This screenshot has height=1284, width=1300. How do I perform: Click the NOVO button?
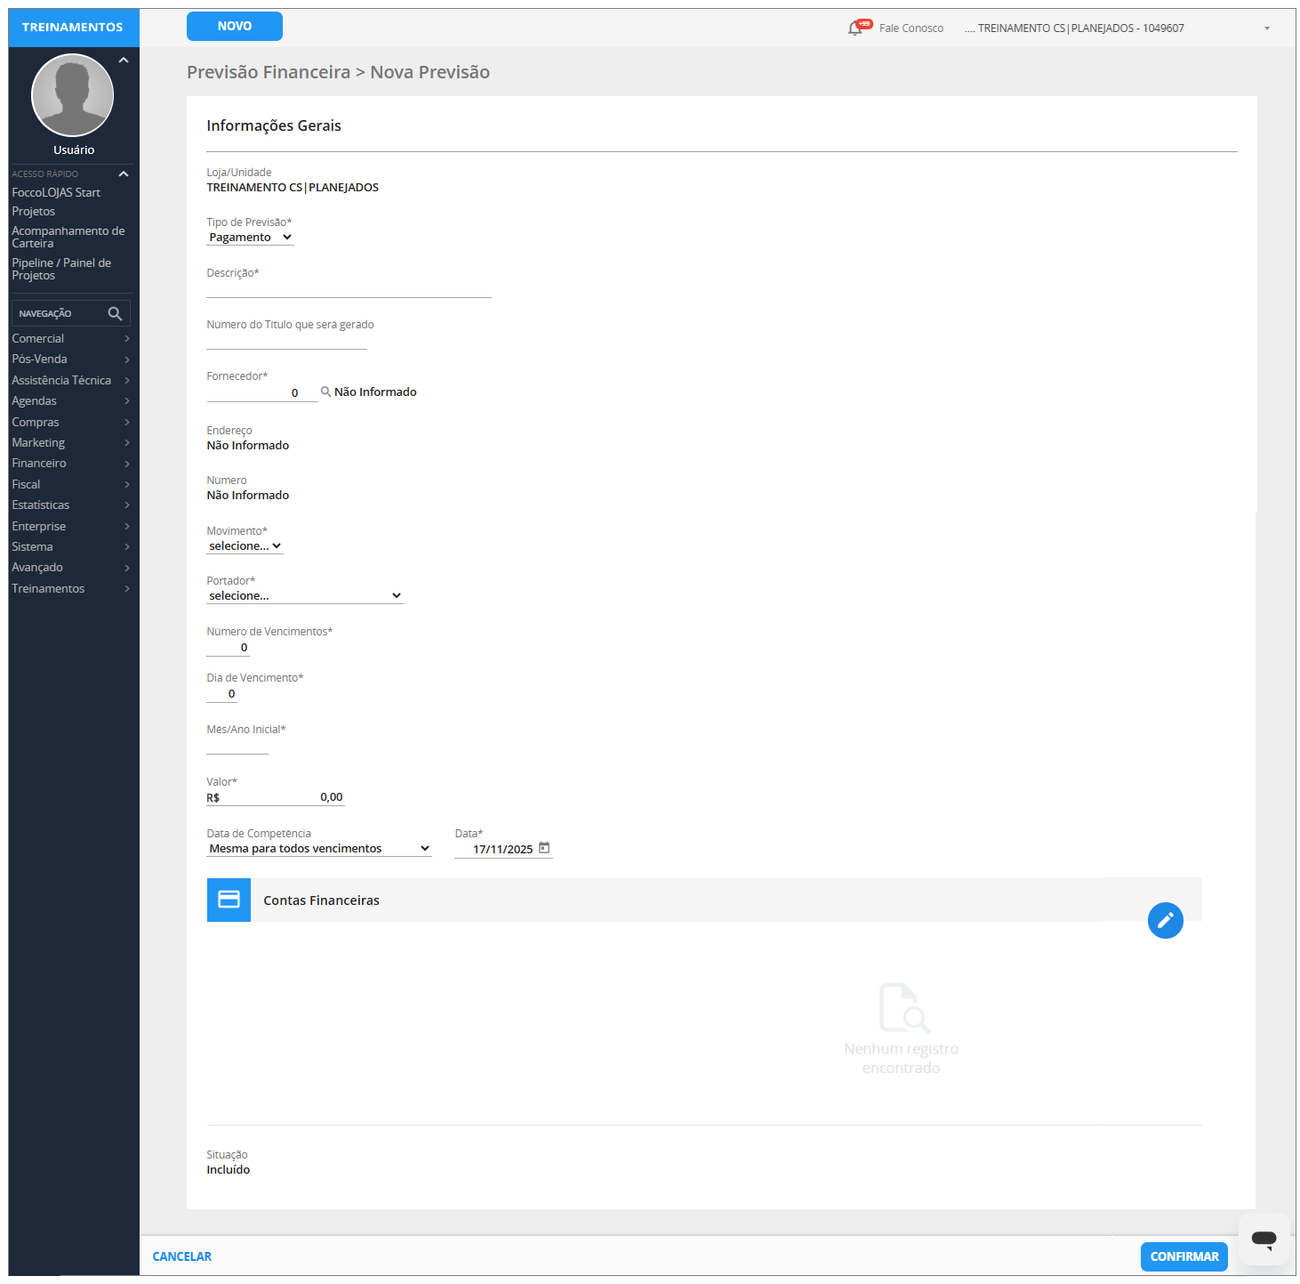[x=235, y=26]
